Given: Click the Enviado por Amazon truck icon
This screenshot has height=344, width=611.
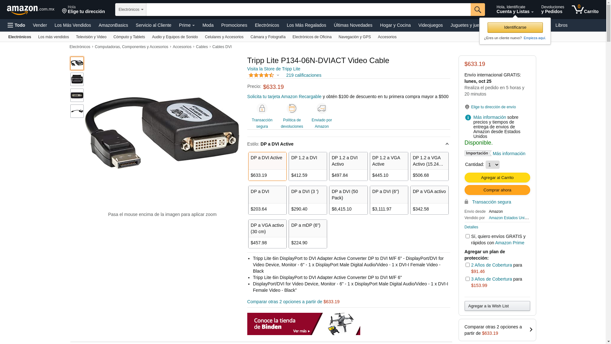Looking at the screenshot, I should 322,109.
